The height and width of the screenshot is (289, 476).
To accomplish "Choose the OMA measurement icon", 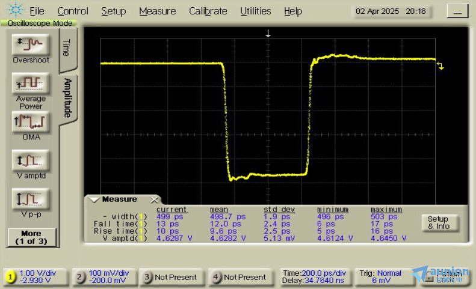I will pos(31,122).
